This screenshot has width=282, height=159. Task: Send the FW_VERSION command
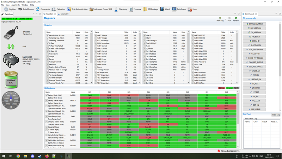[x=254, y=33]
